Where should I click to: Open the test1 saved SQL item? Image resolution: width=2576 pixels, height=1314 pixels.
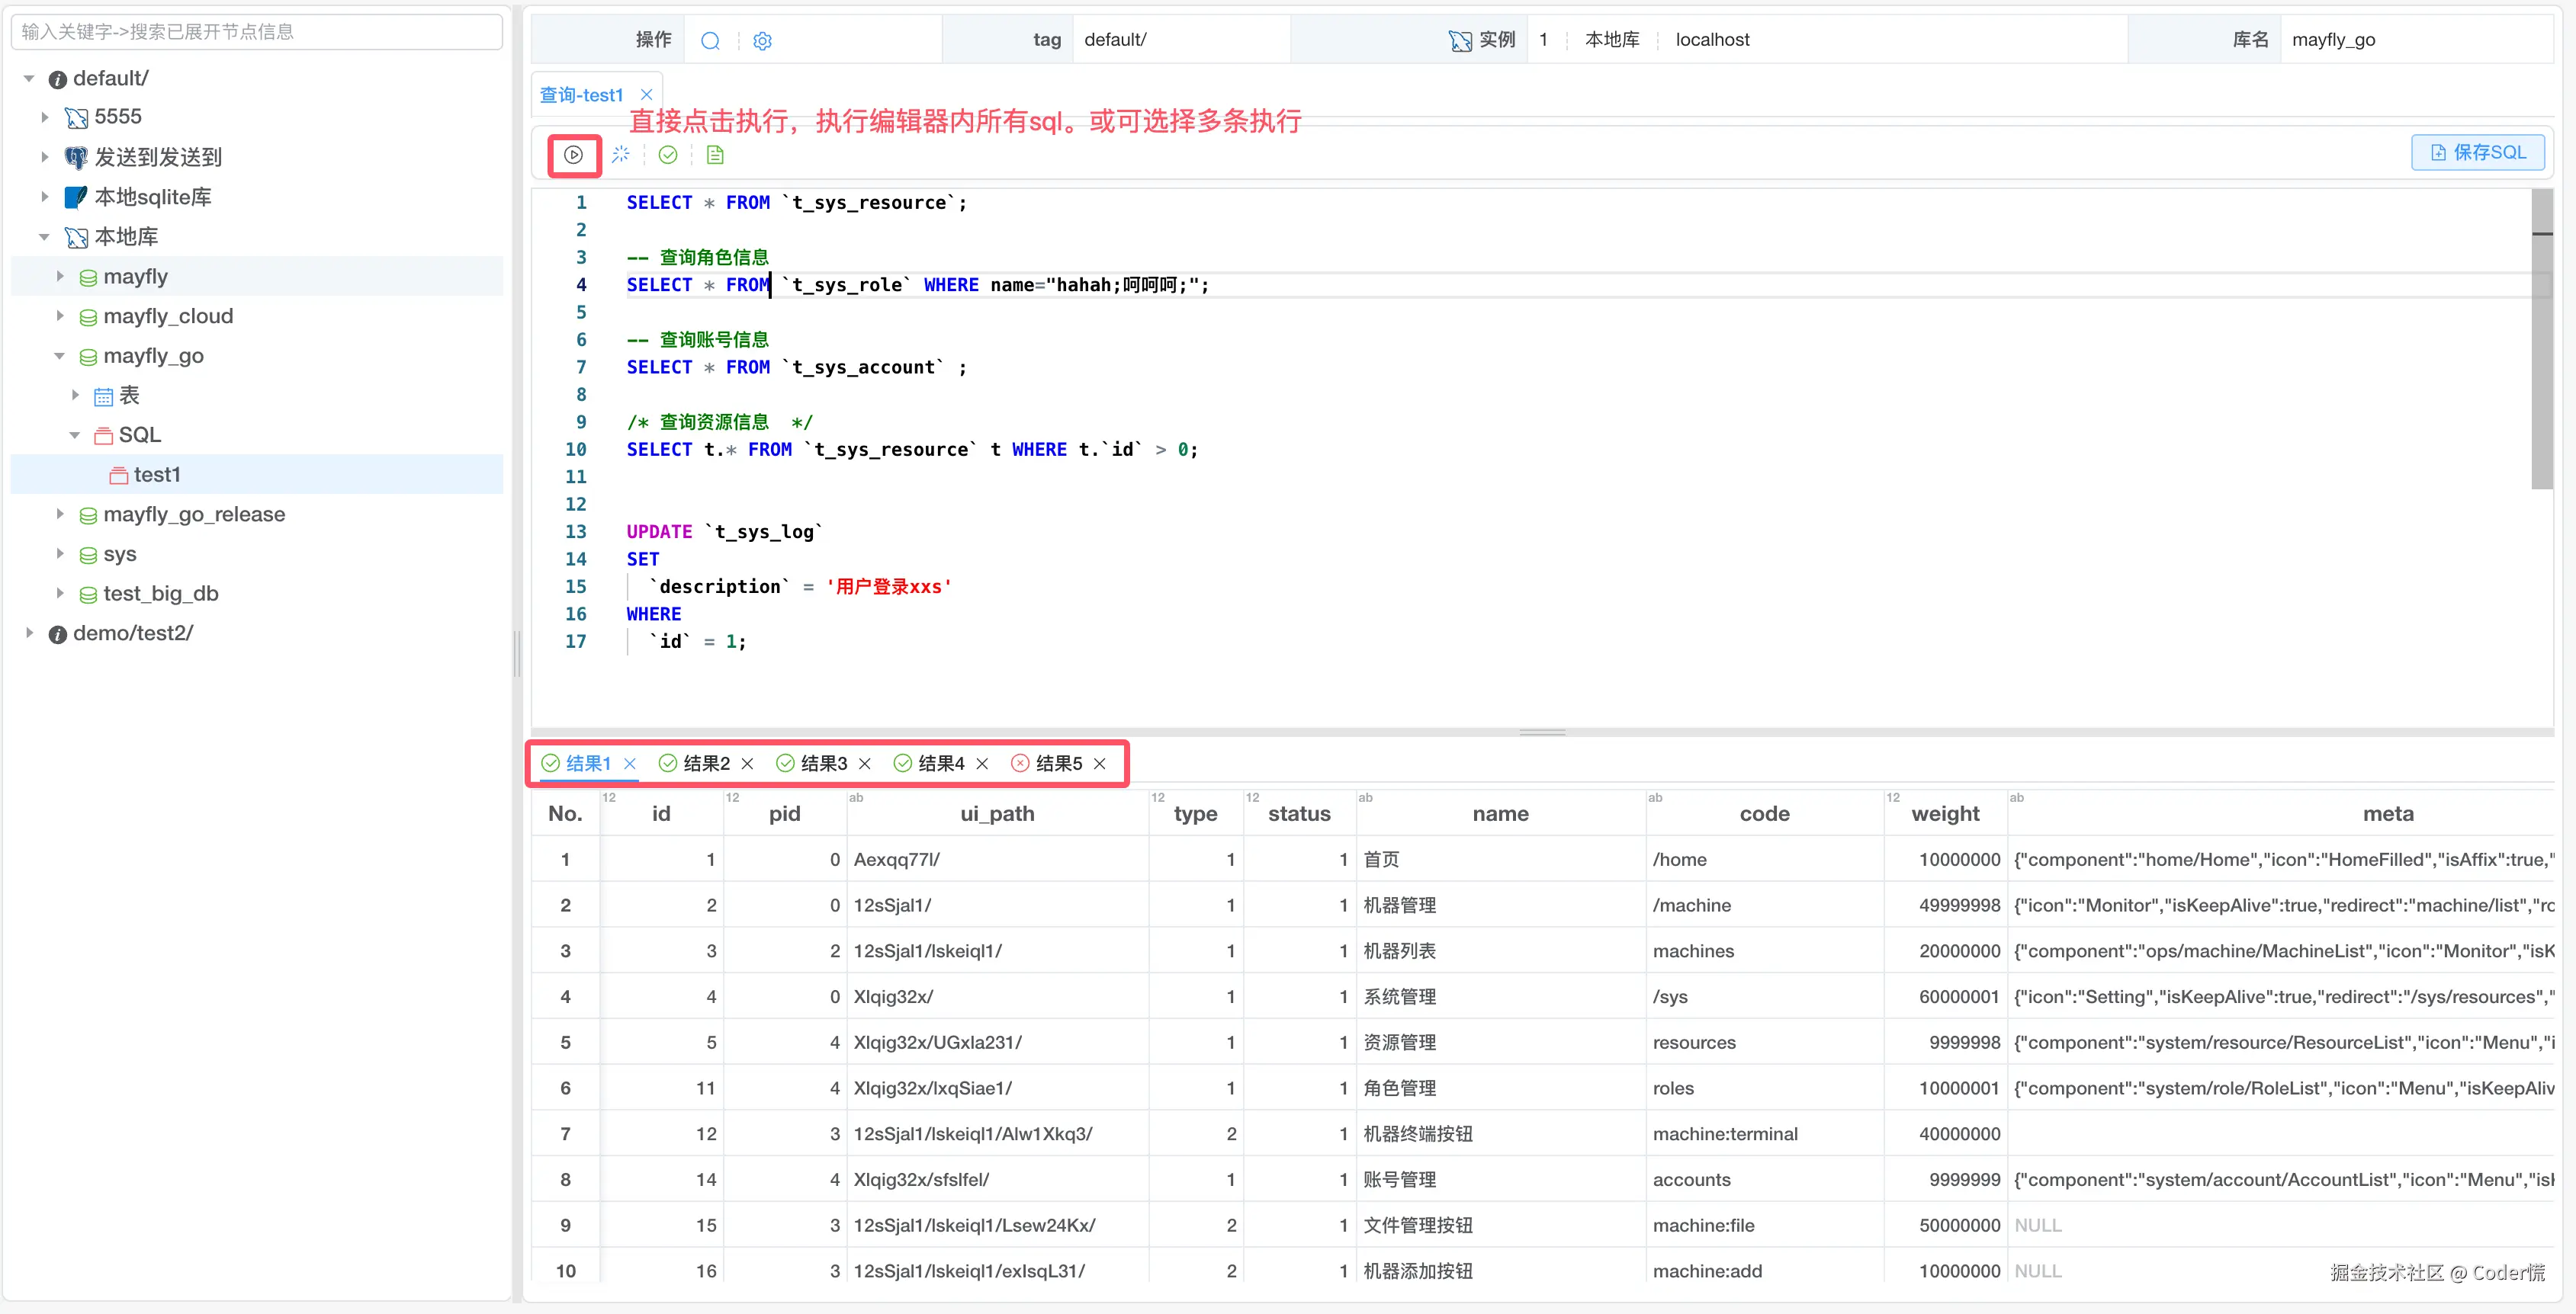click(x=157, y=475)
